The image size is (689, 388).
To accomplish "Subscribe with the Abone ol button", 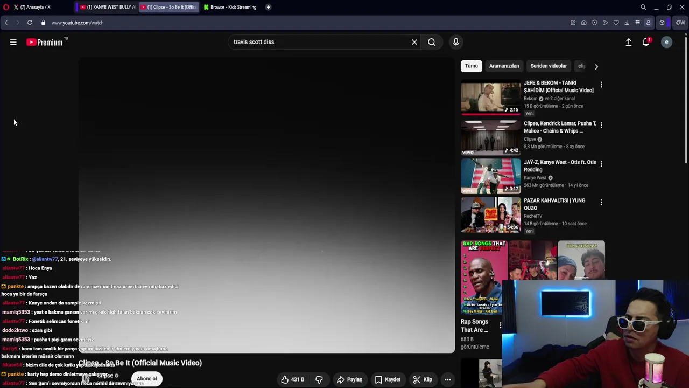I will point(146,379).
